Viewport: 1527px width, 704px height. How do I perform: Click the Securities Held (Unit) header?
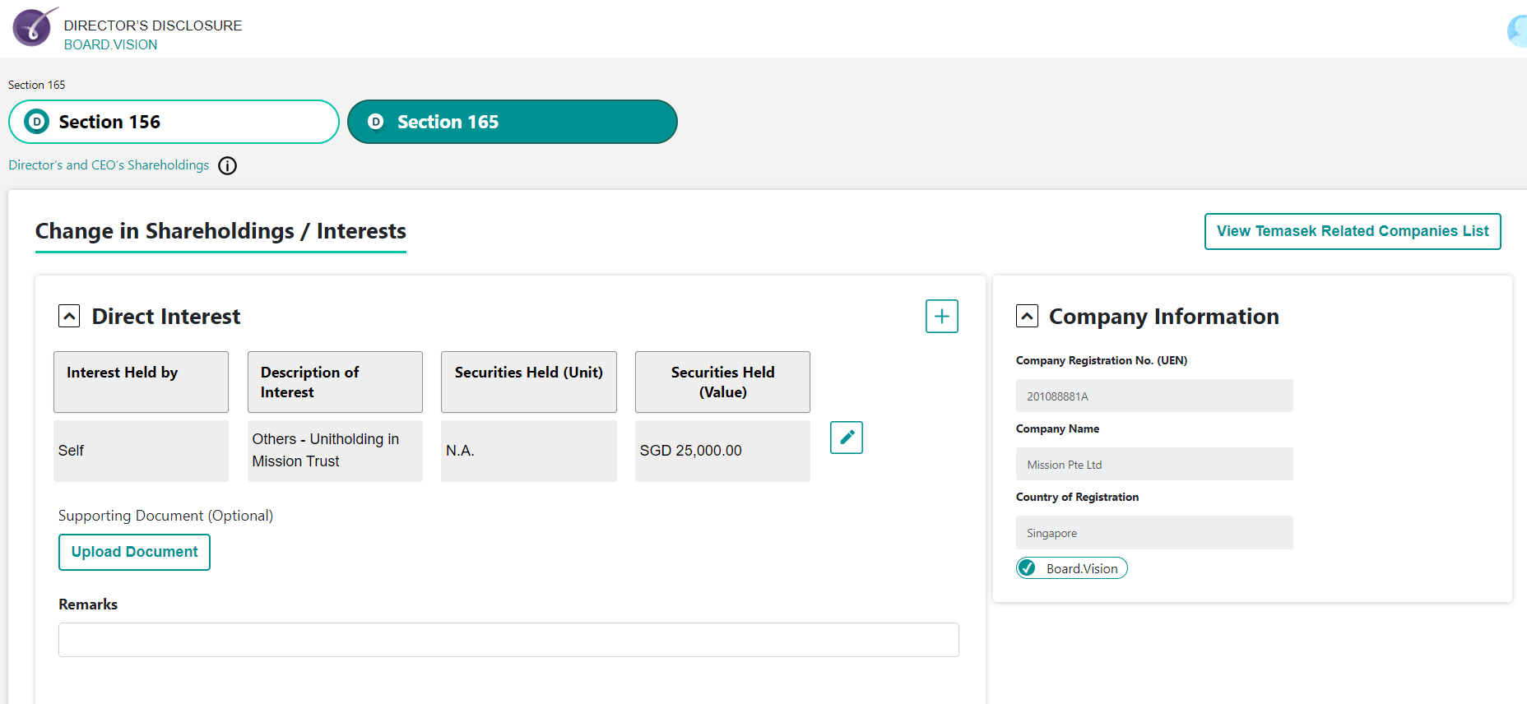529,382
